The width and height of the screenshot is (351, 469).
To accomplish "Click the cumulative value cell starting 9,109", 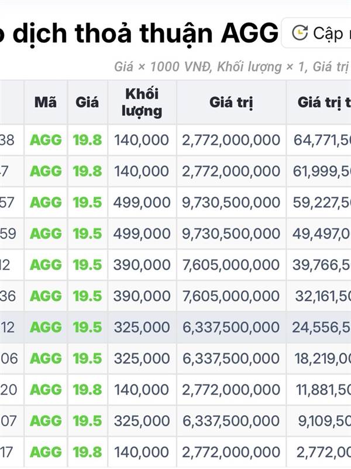I will pyautogui.click(x=323, y=420).
